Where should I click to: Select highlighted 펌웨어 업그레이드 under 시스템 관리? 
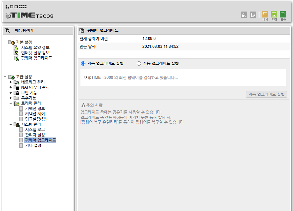coord(40,140)
